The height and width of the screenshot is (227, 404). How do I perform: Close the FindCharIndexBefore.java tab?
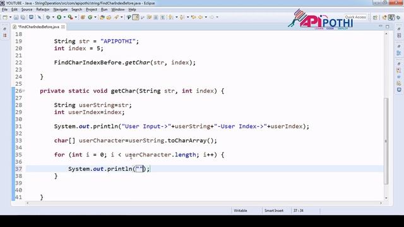pyautogui.click(x=63, y=26)
